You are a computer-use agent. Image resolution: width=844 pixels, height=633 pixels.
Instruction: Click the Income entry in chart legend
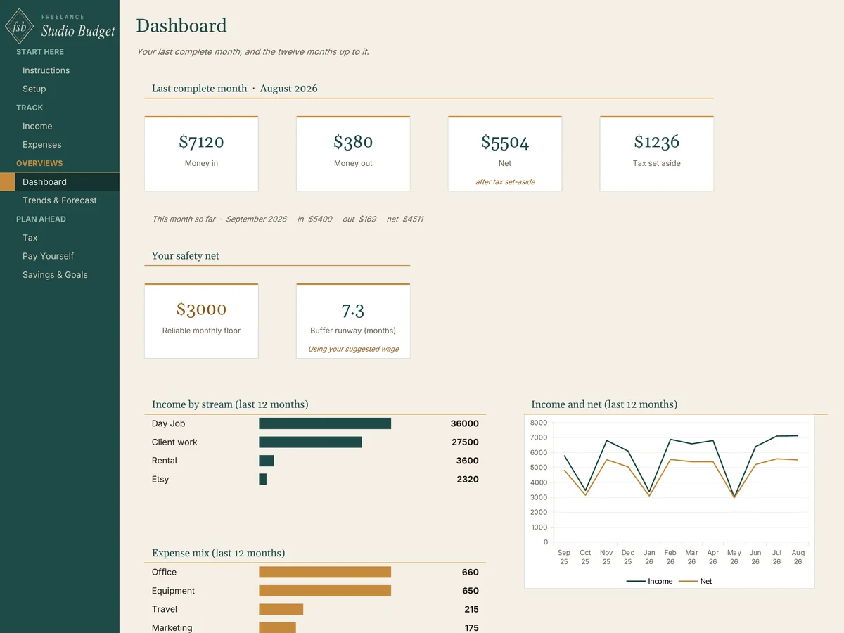(649, 582)
